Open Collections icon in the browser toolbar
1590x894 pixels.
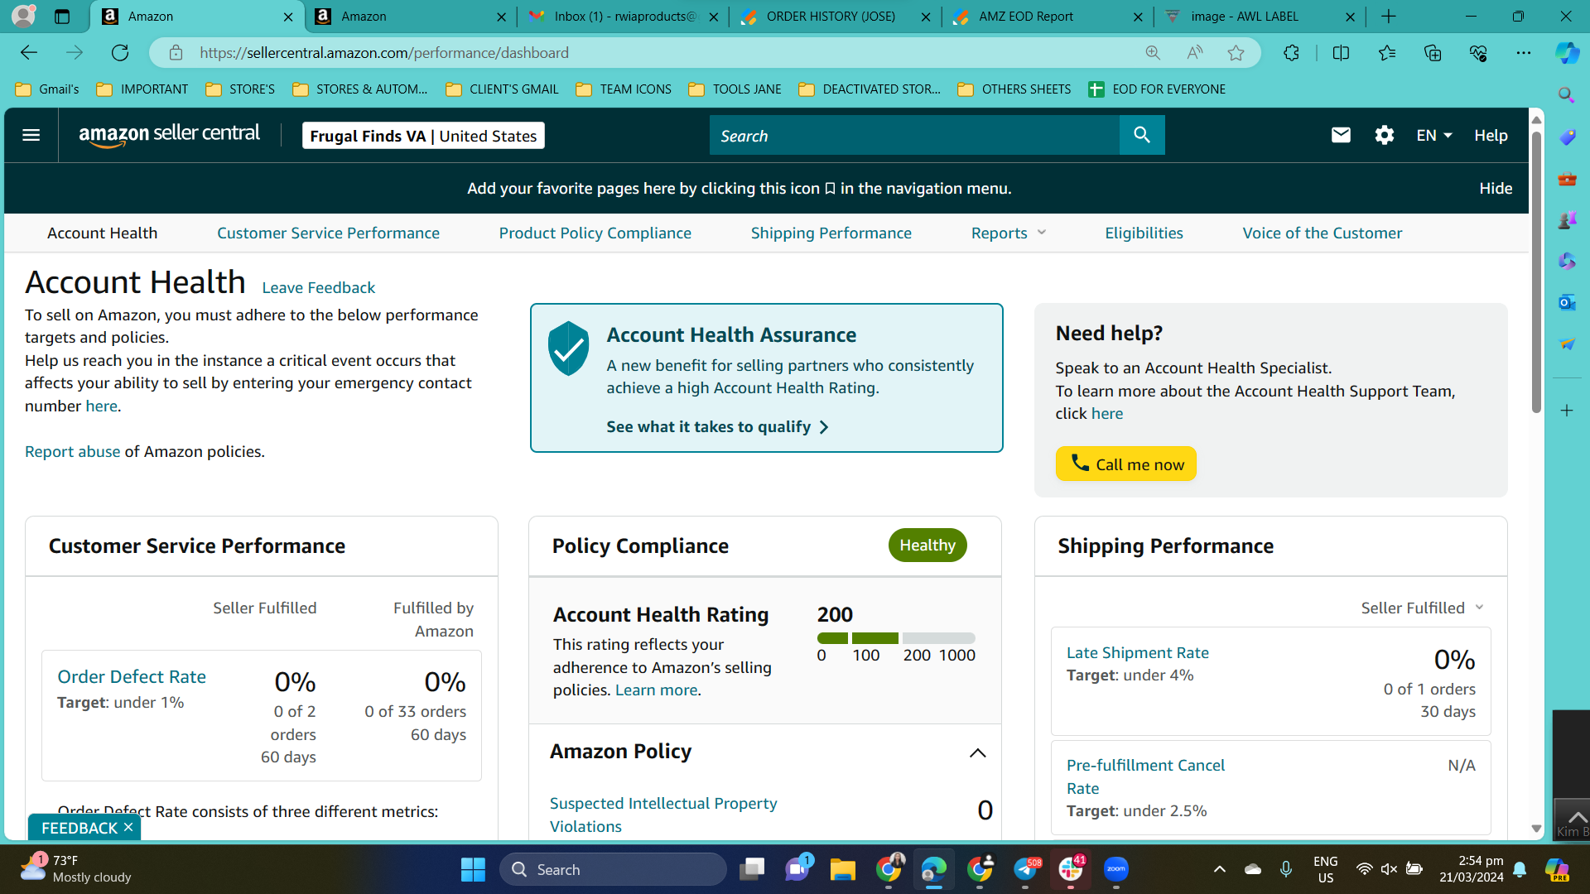[1433, 53]
